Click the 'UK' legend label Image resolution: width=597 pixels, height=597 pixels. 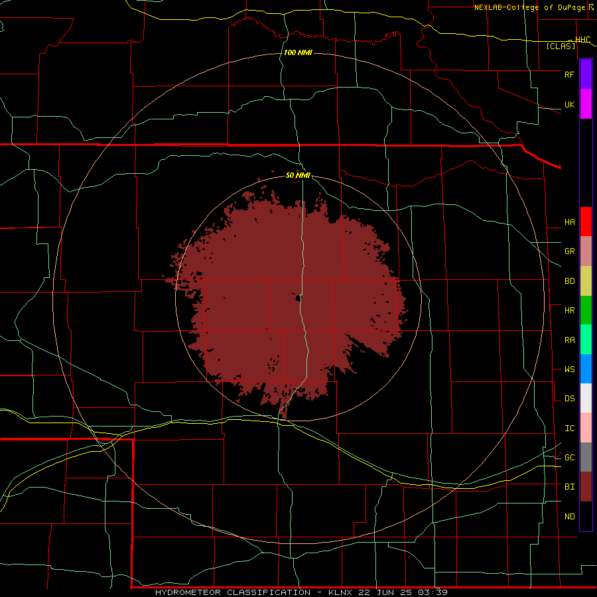click(x=569, y=104)
